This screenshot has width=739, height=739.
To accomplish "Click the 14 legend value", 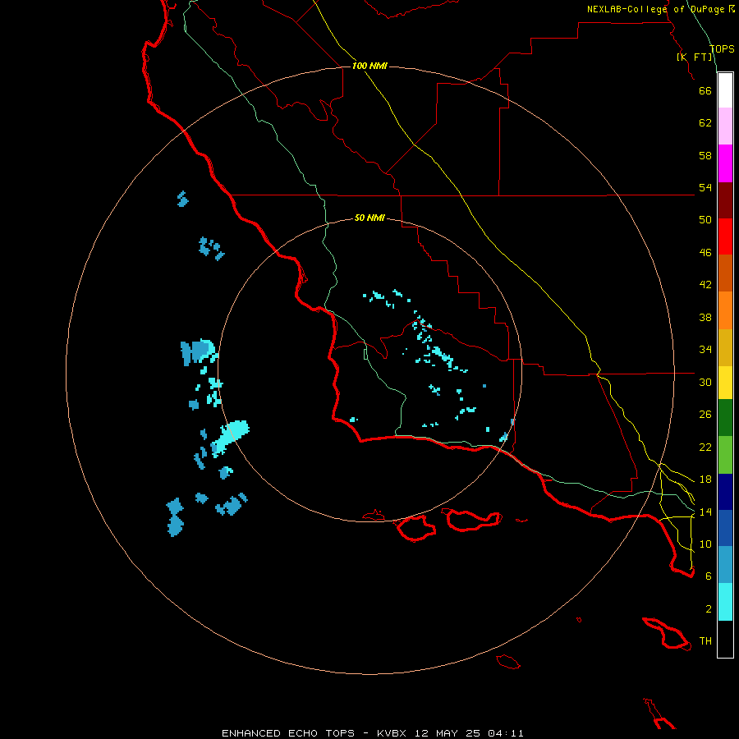I will tap(705, 512).
